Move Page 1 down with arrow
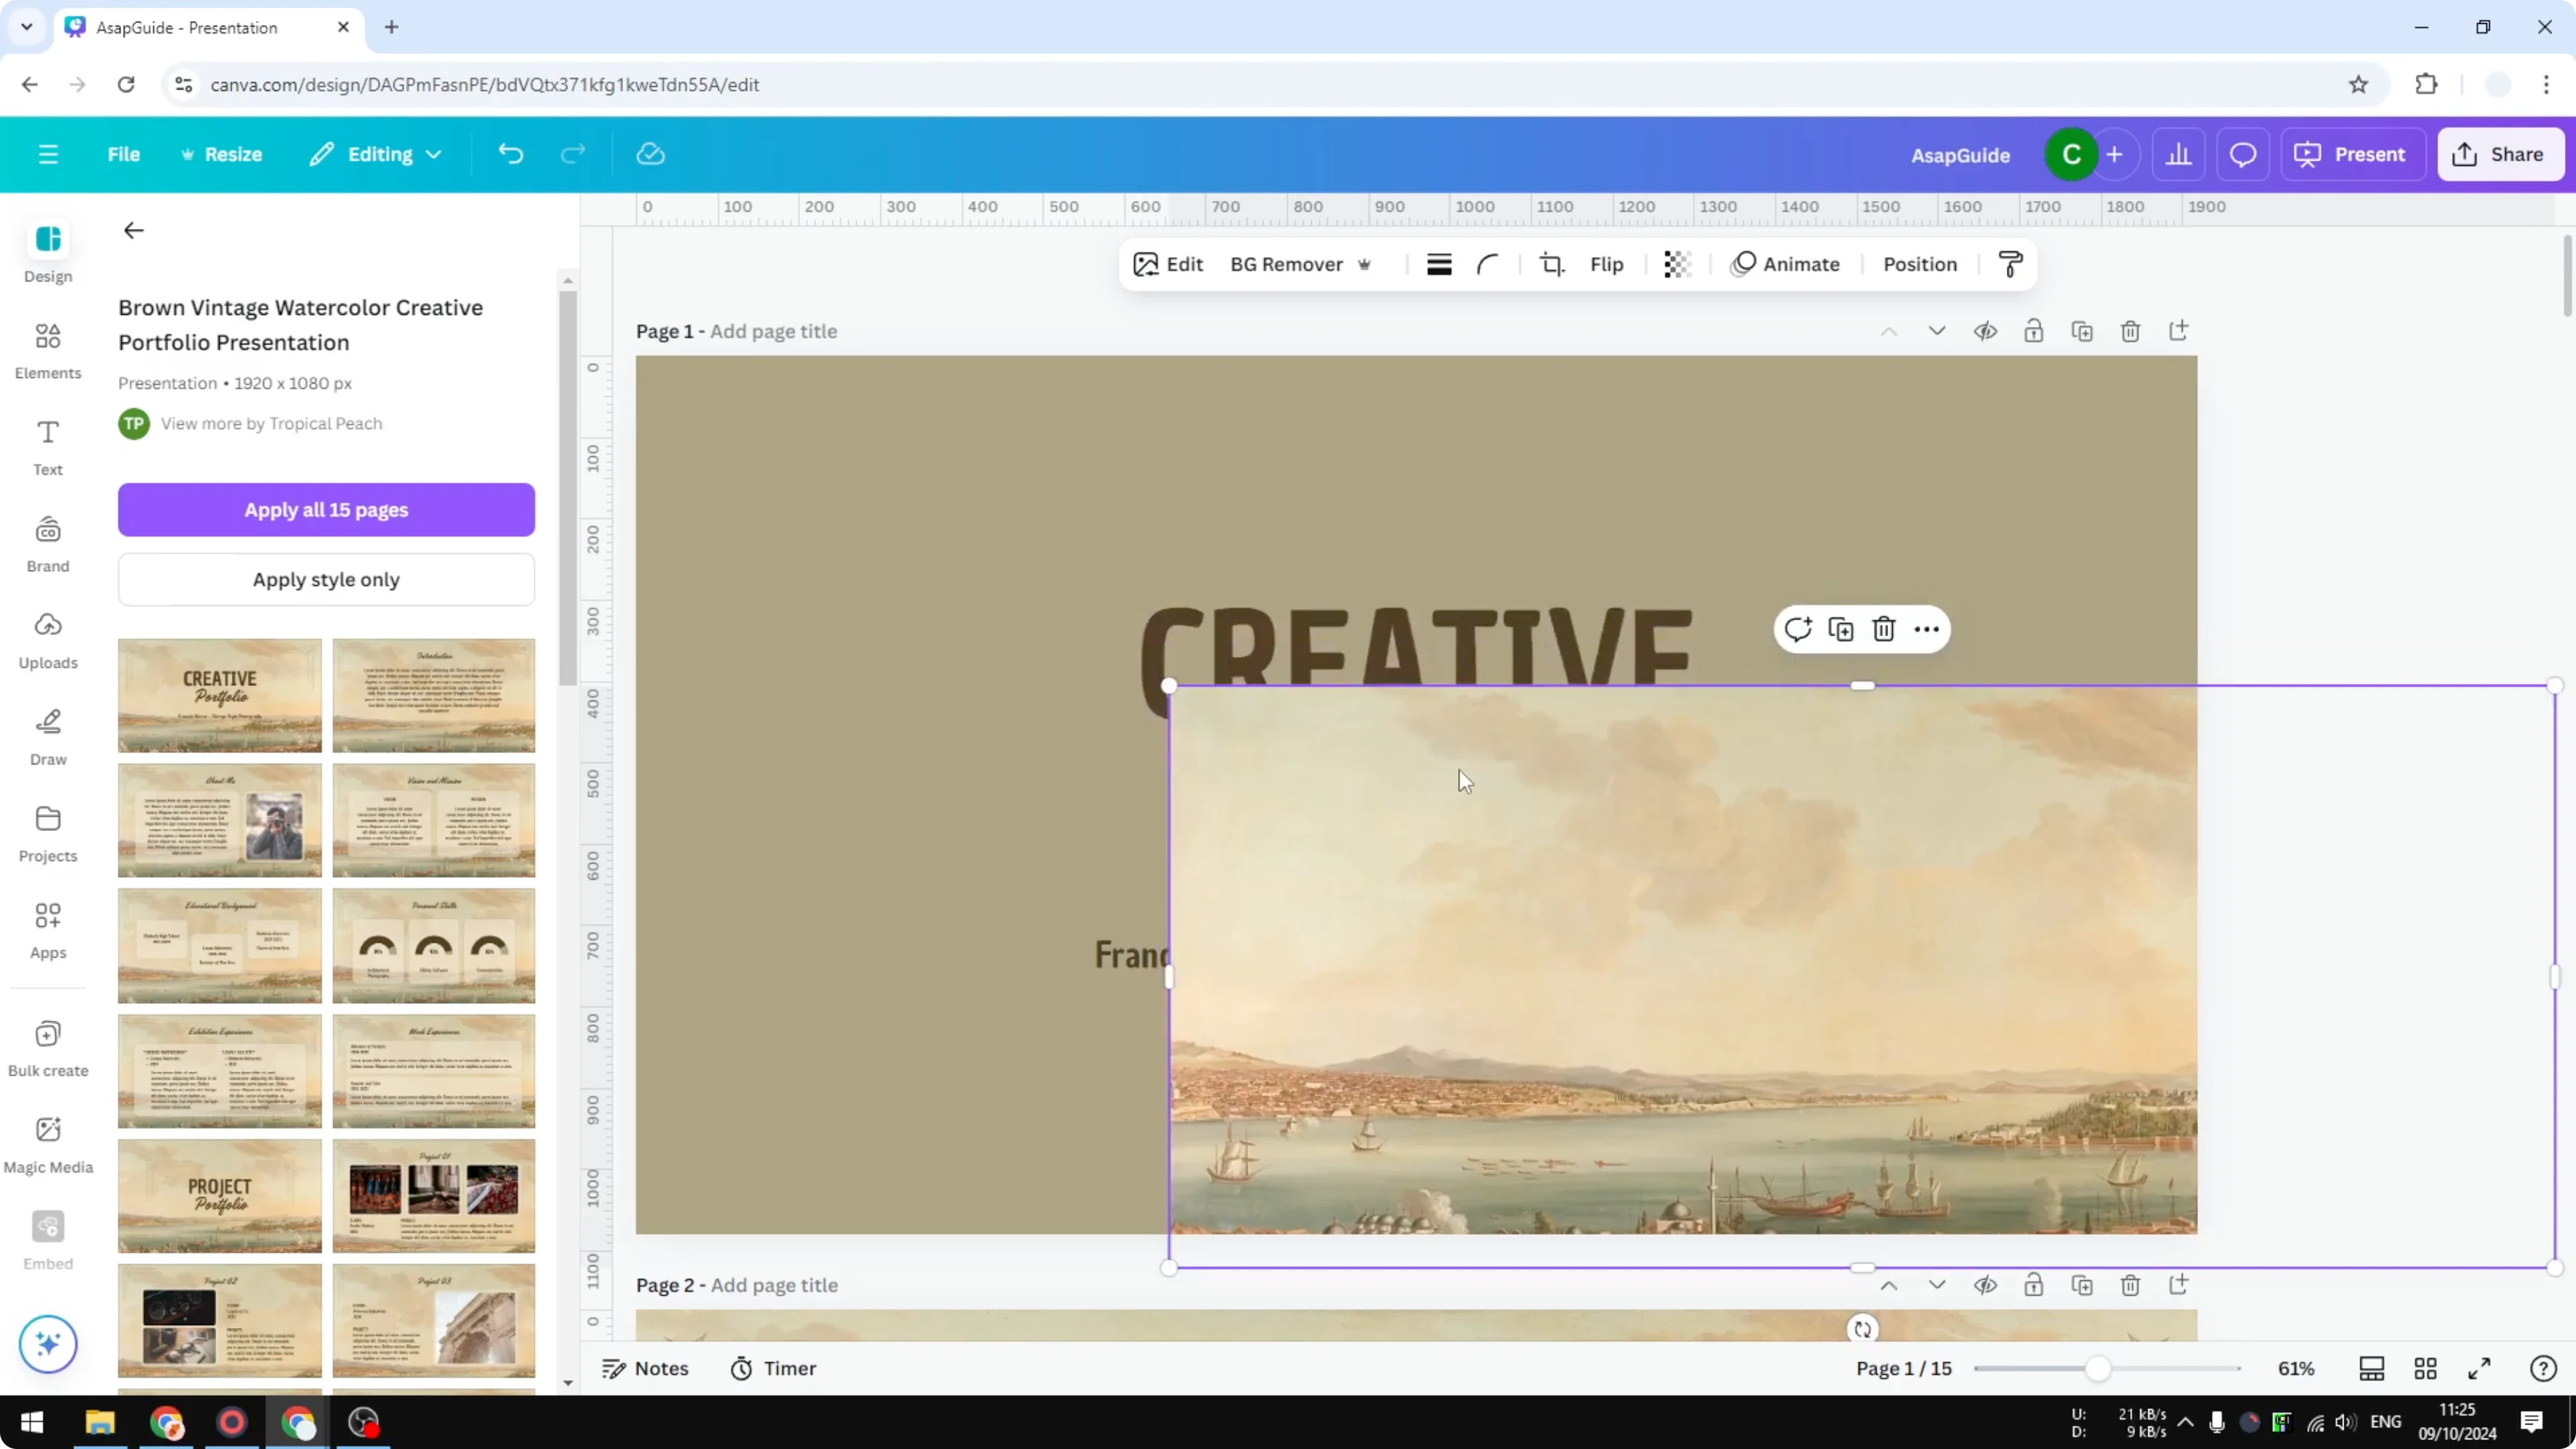The image size is (2576, 1449). click(x=1937, y=331)
